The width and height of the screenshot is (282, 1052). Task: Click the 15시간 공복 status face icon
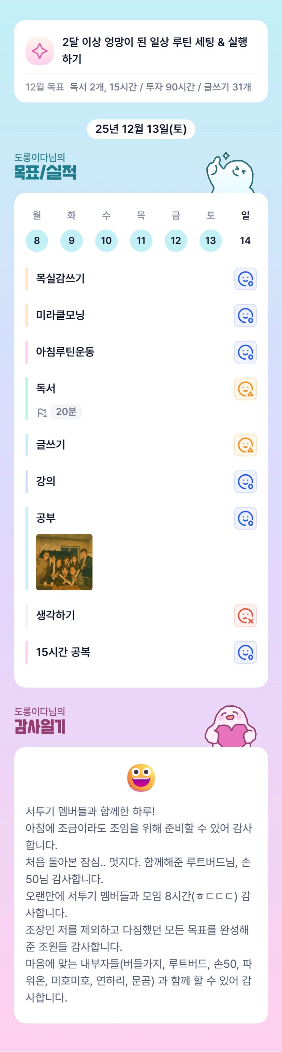tap(245, 653)
